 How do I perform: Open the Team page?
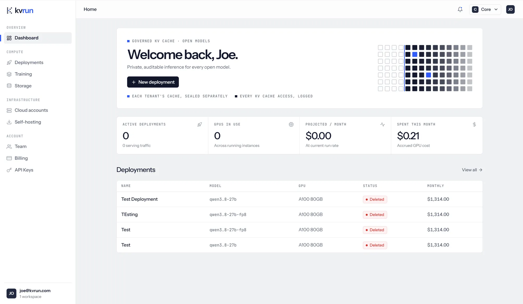pyautogui.click(x=38, y=147)
